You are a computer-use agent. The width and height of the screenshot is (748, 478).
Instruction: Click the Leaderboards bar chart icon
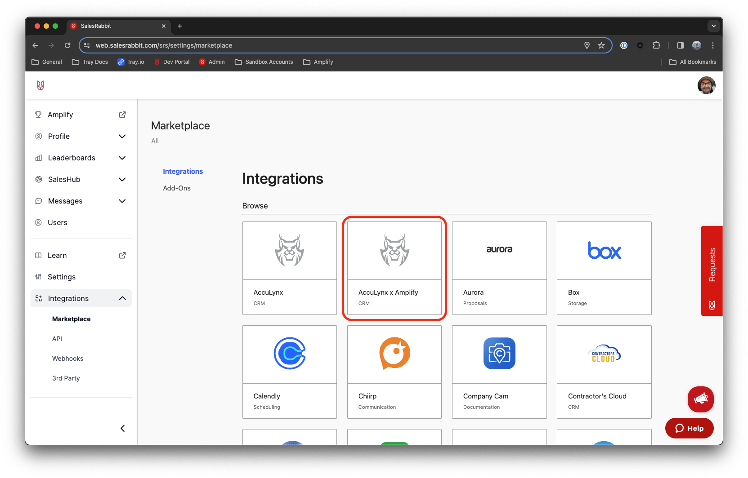tap(39, 158)
